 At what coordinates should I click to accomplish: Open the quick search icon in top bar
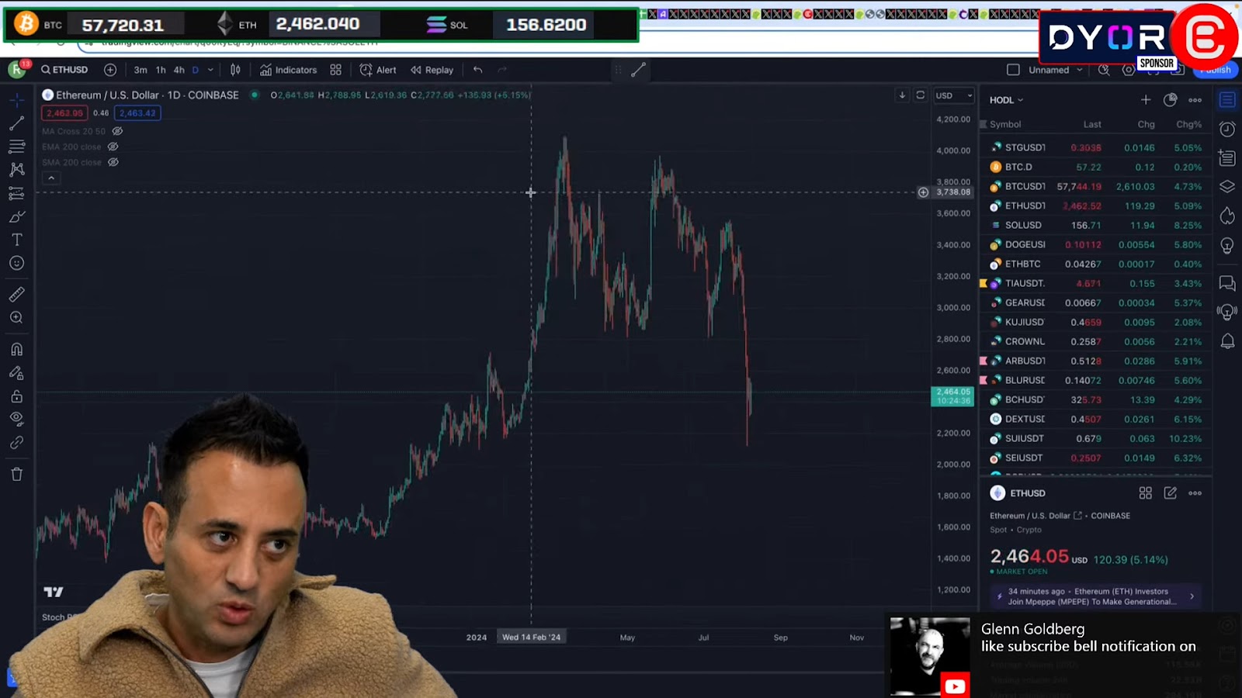[1104, 70]
